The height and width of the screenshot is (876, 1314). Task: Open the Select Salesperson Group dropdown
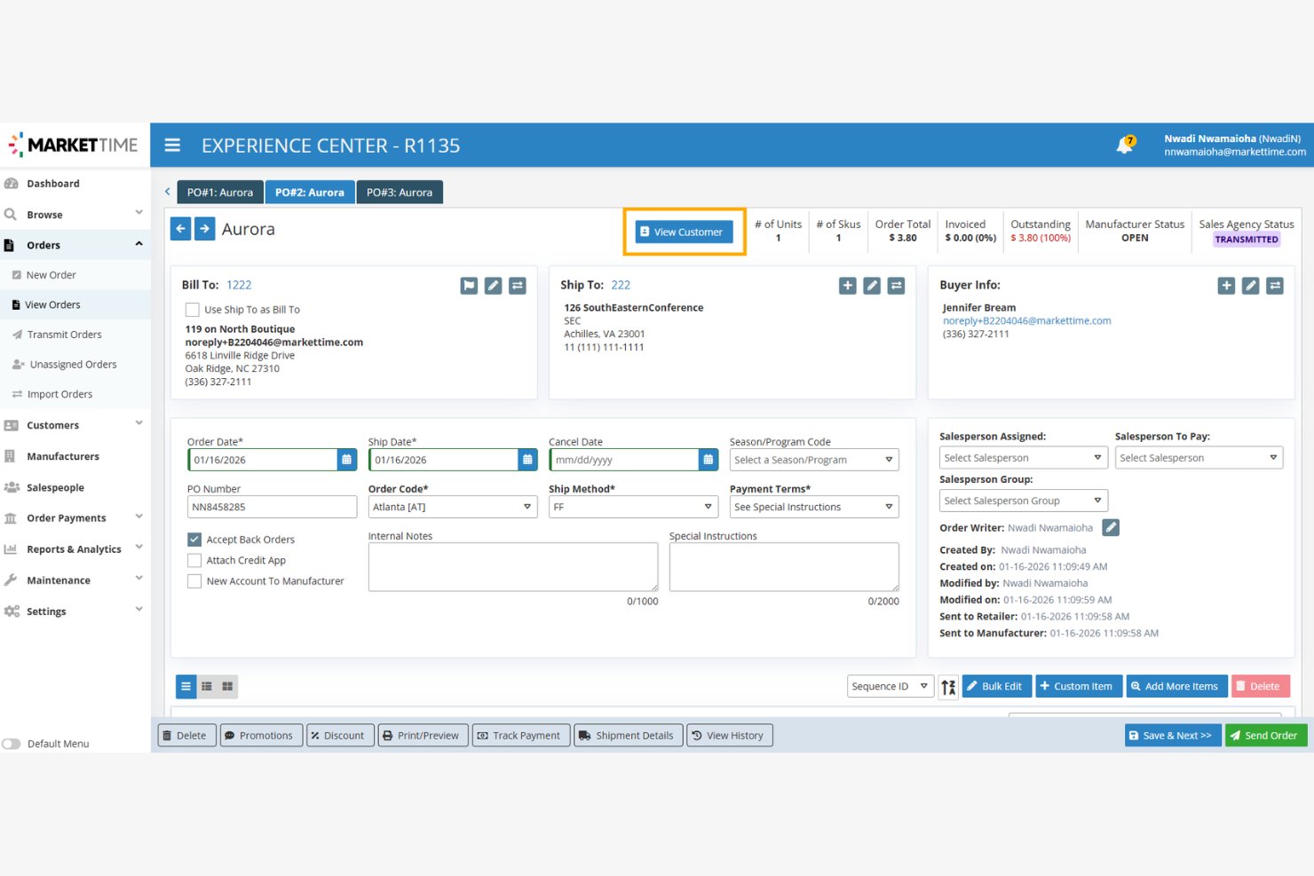pyautogui.click(x=1023, y=500)
